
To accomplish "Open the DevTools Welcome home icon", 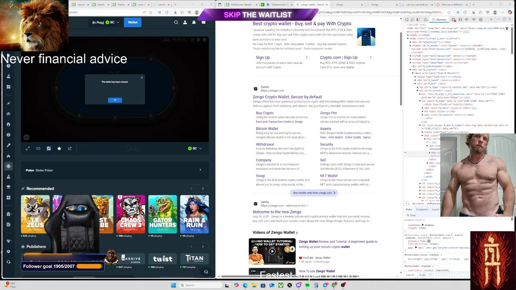I will [x=426, y=20].
